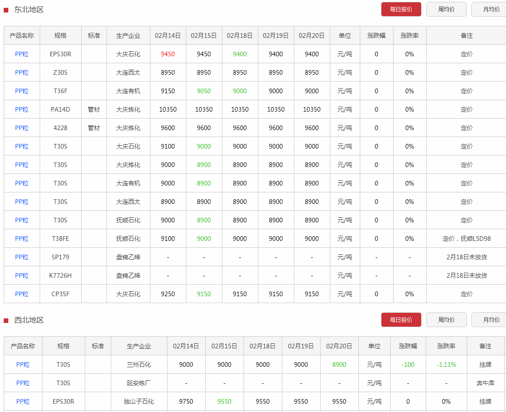
Task: Click the red square marker beside 东北地区
Action: coord(6,10)
